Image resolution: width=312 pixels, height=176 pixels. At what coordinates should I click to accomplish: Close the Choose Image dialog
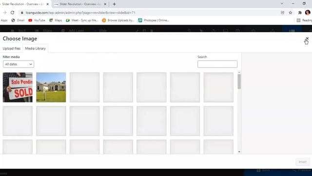(x=307, y=38)
